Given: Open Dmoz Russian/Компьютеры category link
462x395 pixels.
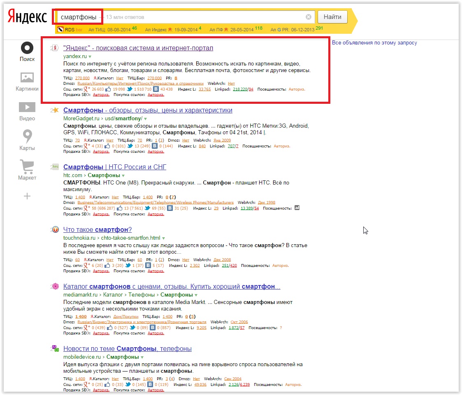Looking at the screenshot, I should (140, 84).
